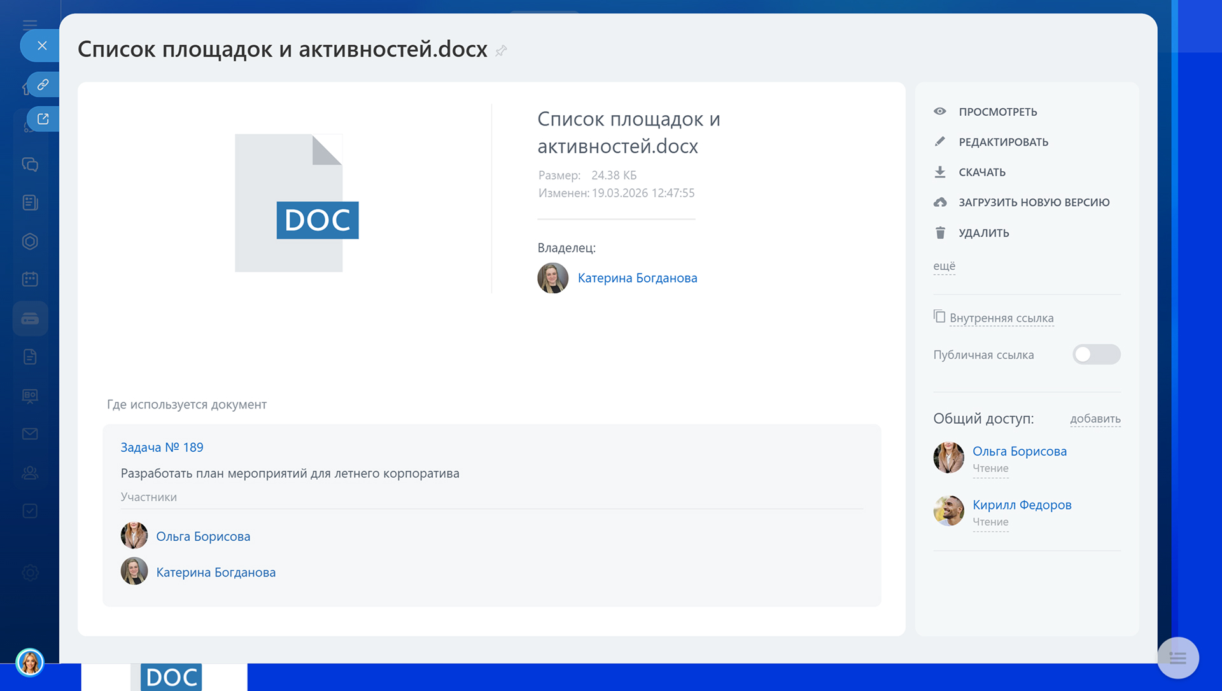The width and height of the screenshot is (1222, 691).
Task: Click the pencil edit icon
Action: pos(939,141)
